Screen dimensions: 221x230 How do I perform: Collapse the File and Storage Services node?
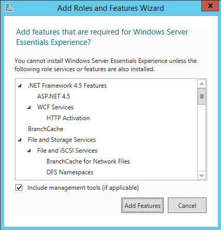[x=20, y=140]
